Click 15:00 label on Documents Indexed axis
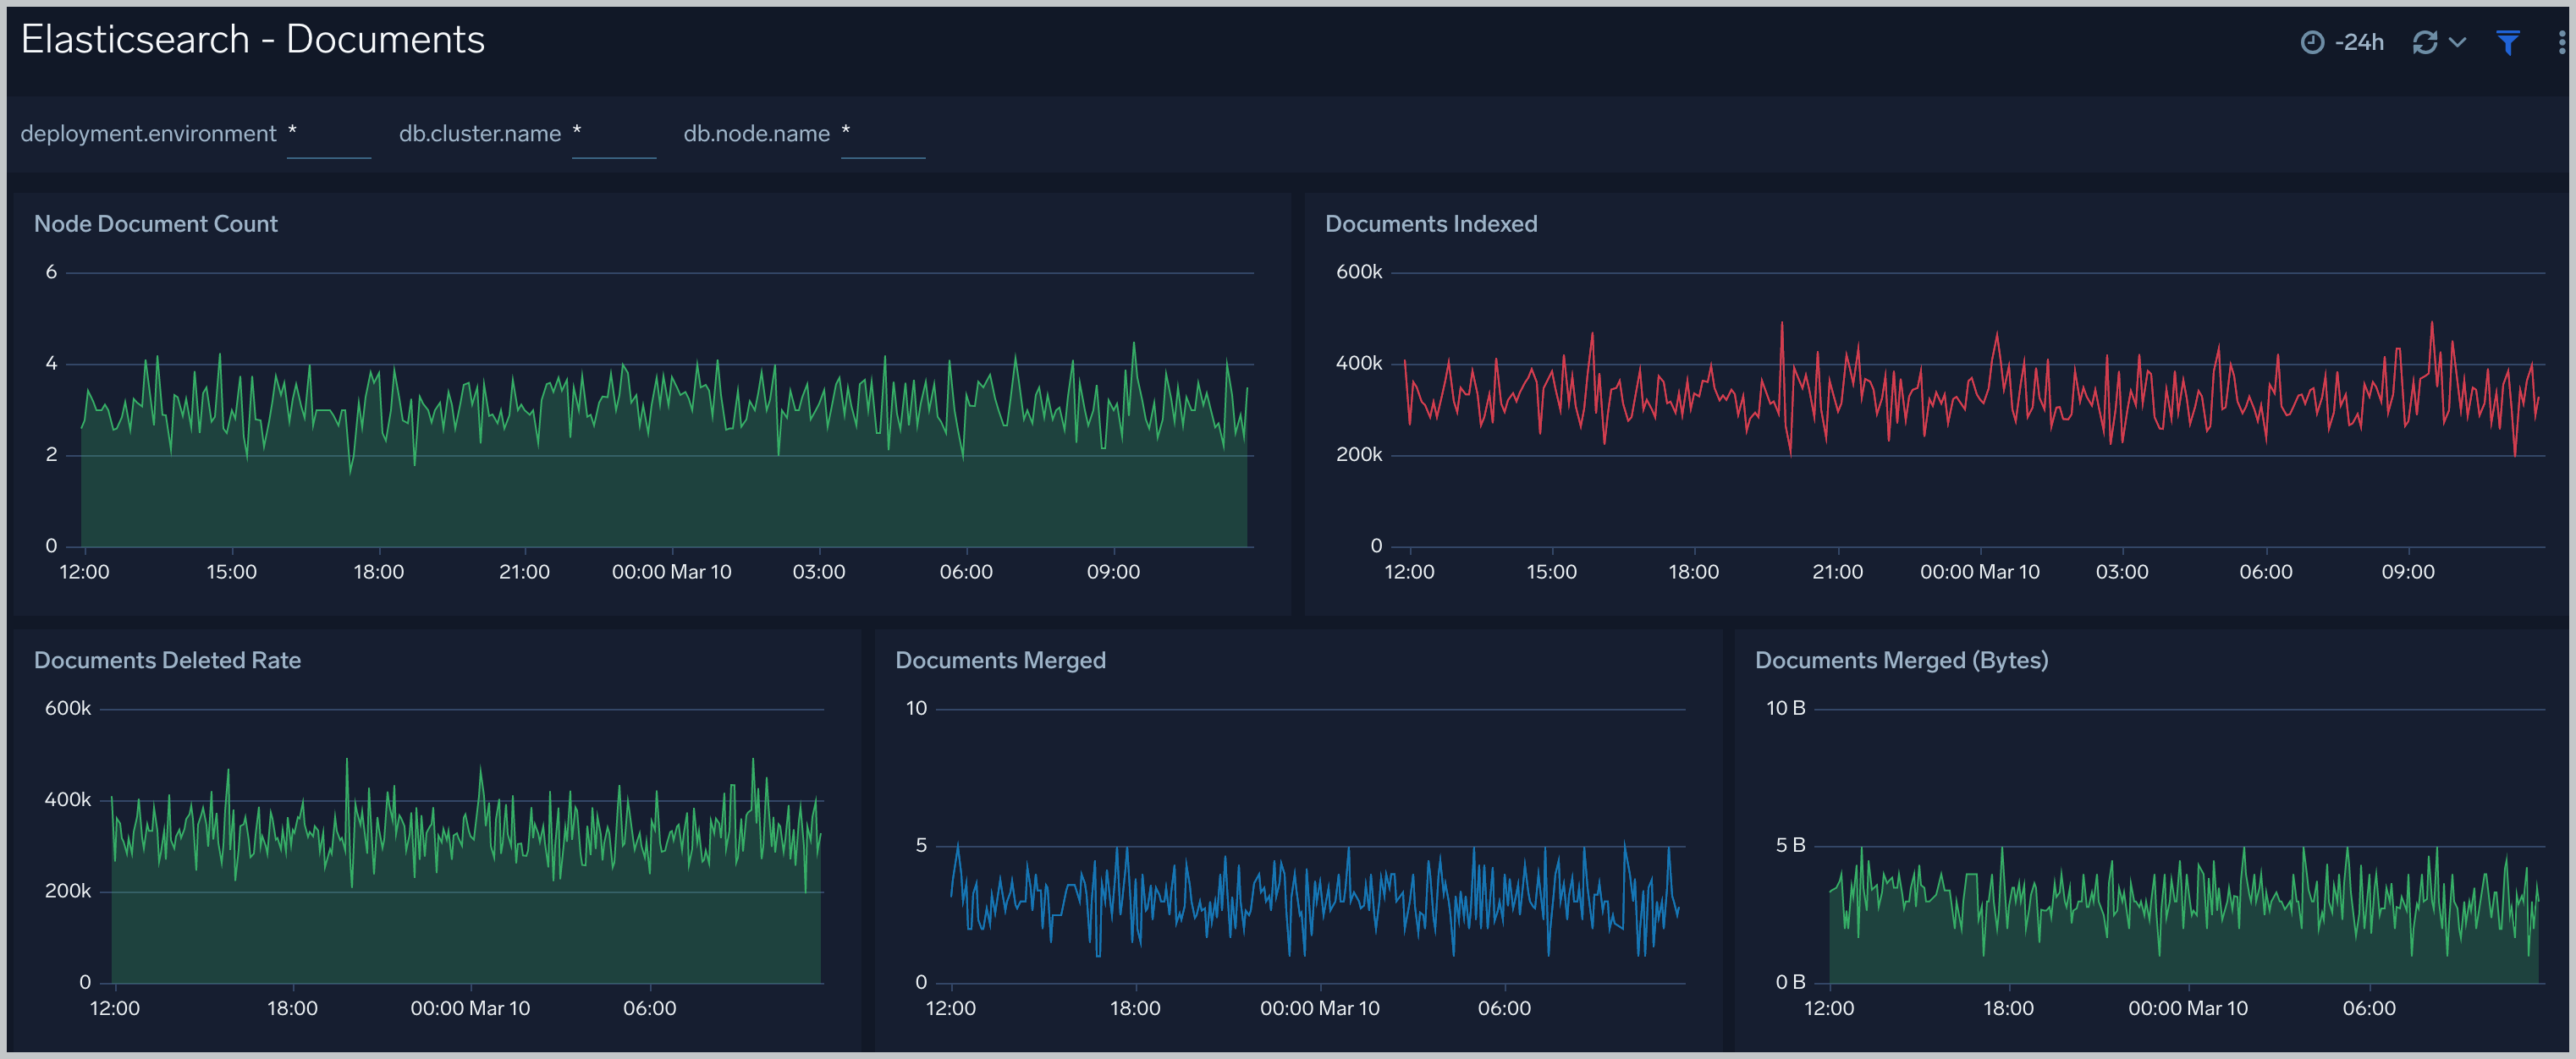 [1551, 573]
